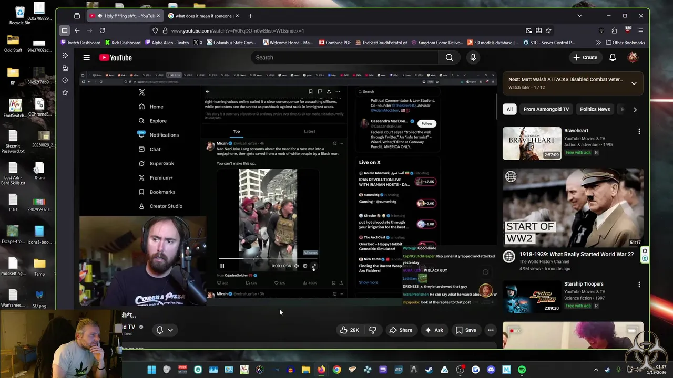
Task: Open Discord from the taskbar
Action: tap(491, 370)
